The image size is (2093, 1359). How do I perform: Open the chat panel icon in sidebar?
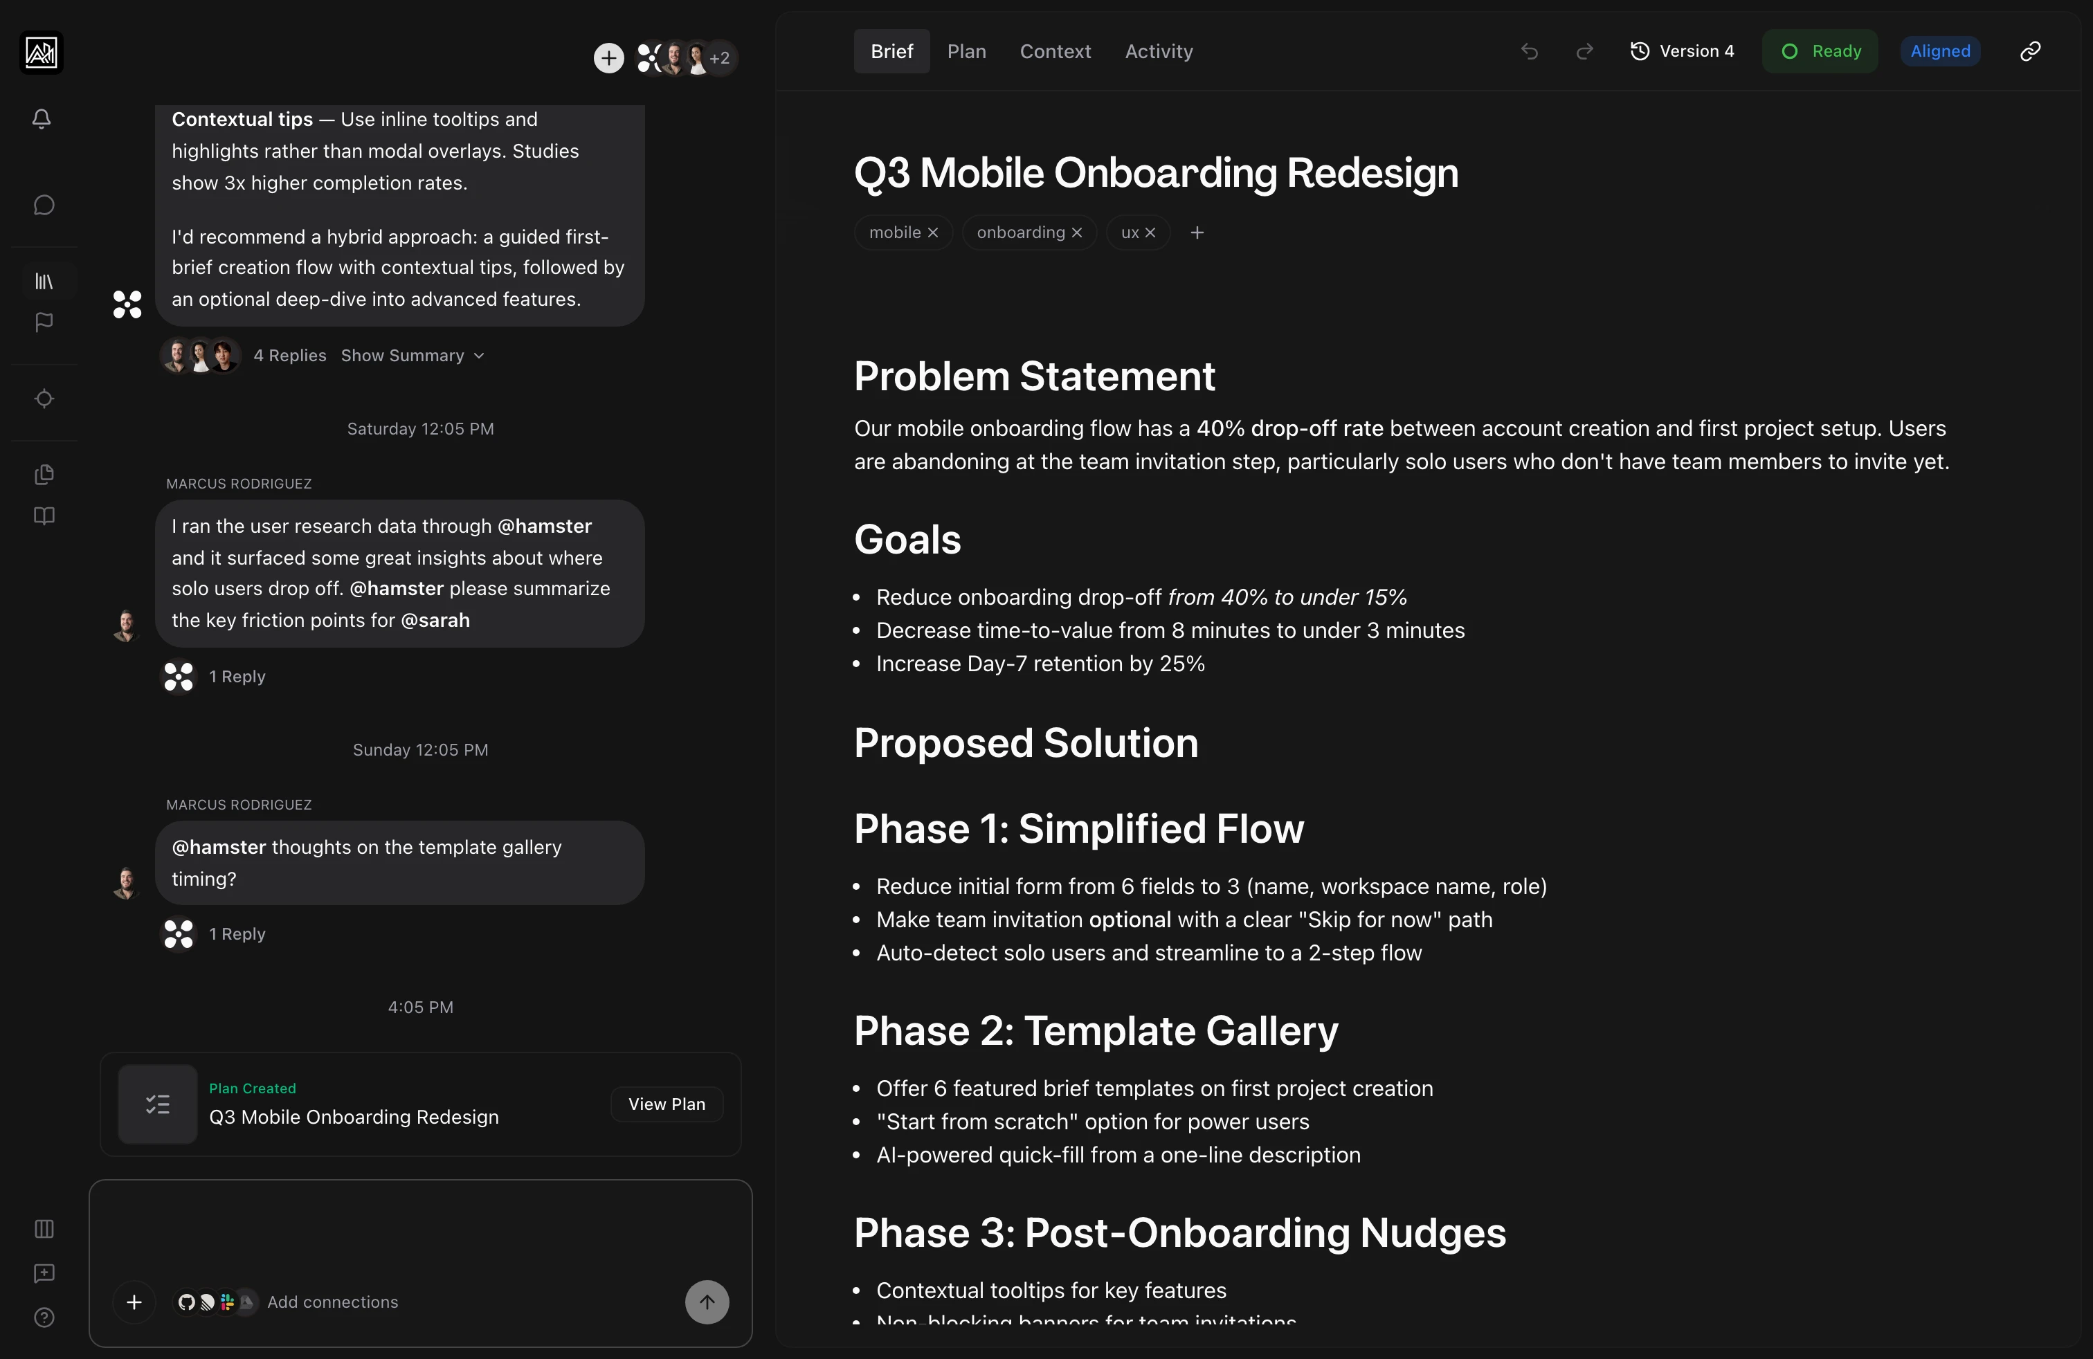click(44, 205)
